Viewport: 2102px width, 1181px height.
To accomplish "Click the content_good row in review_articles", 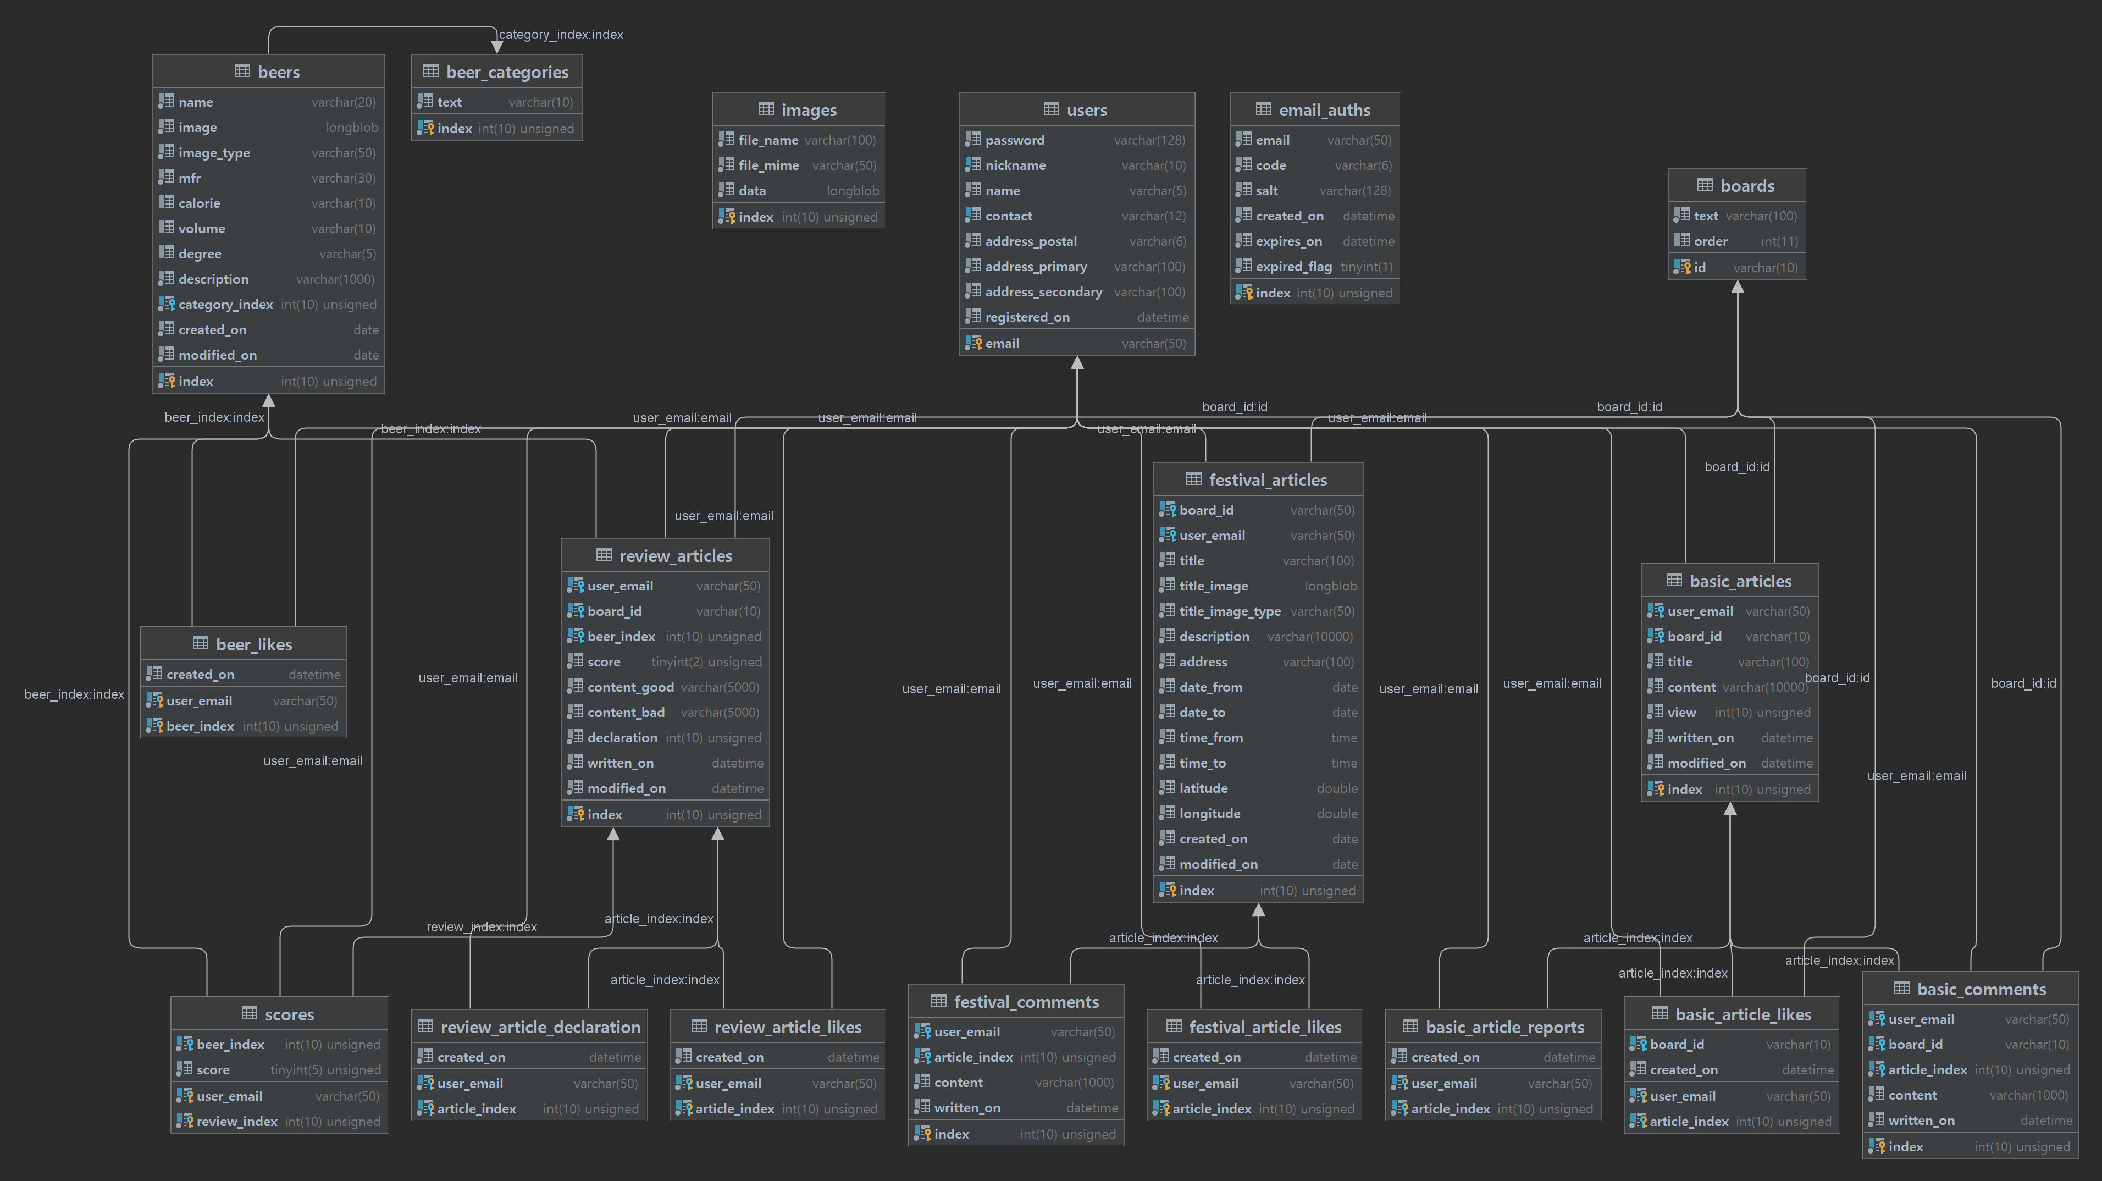I will coord(665,686).
